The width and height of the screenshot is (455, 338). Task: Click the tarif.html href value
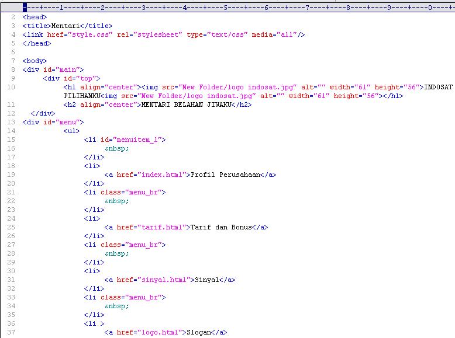pyautogui.click(x=164, y=227)
